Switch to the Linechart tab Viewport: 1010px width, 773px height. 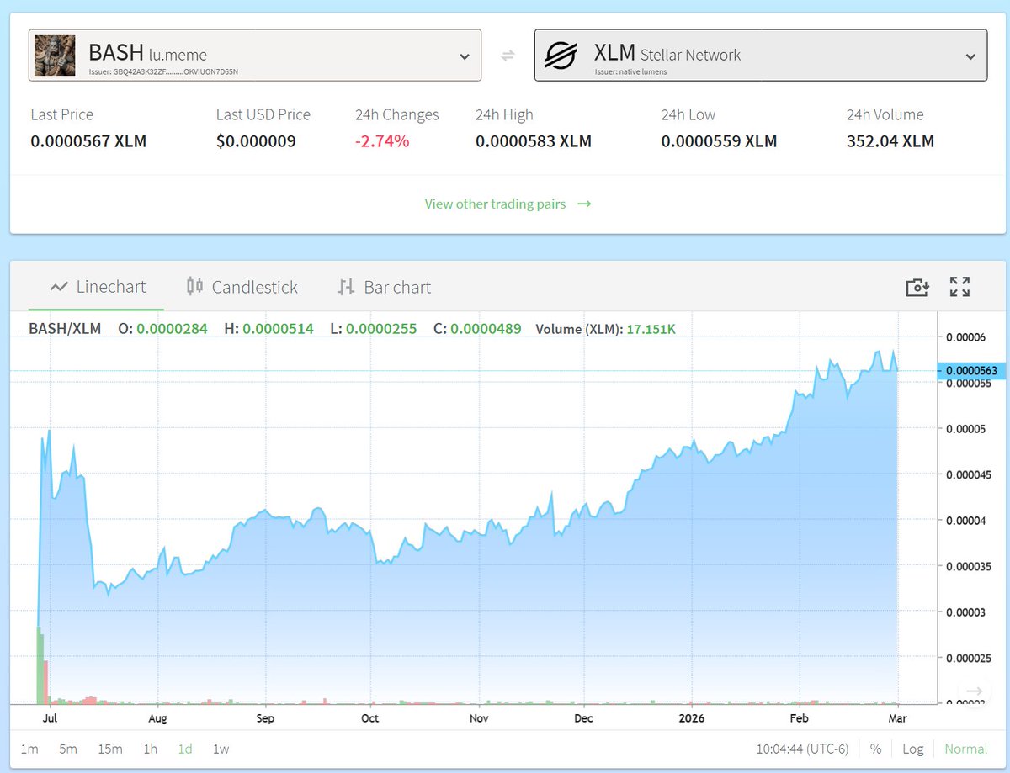click(x=98, y=287)
